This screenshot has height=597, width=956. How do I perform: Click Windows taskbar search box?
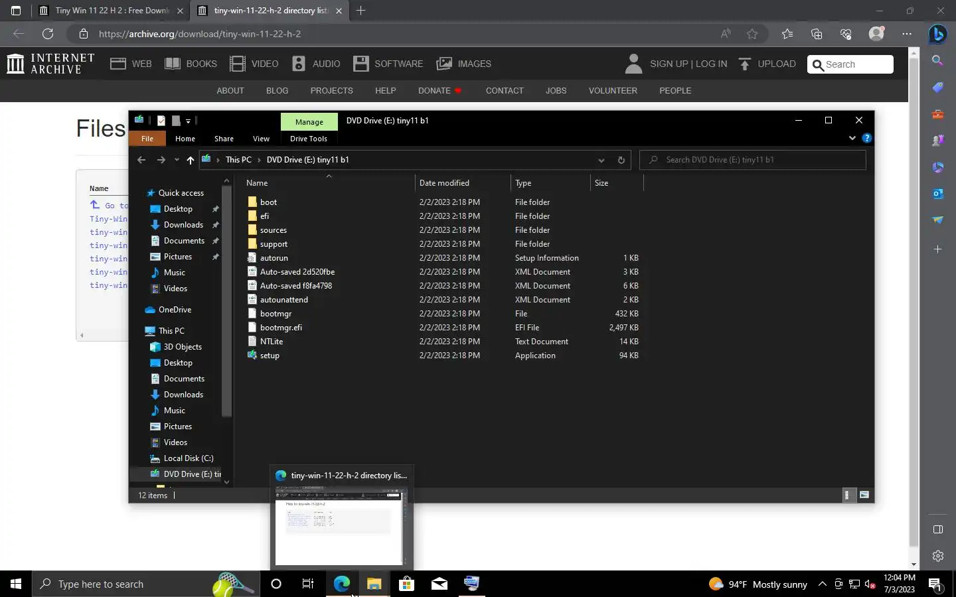[145, 584]
